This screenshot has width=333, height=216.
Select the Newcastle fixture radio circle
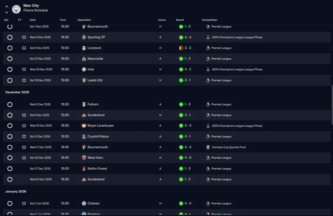(10, 59)
